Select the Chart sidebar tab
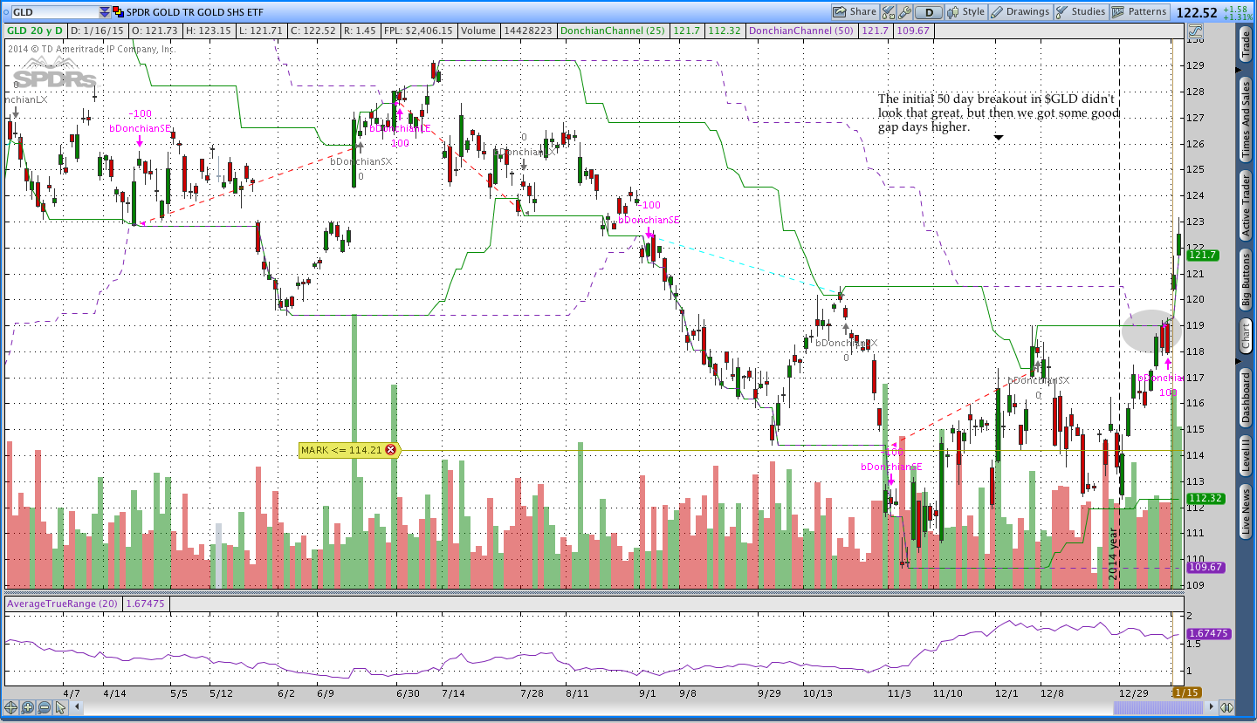Image resolution: width=1257 pixels, height=723 pixels. [x=1246, y=336]
